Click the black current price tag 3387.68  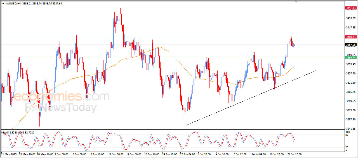click(351, 45)
